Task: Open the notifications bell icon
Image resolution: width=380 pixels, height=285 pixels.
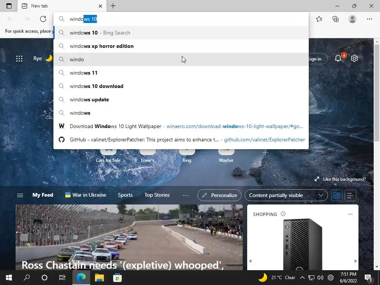Action: point(338,58)
